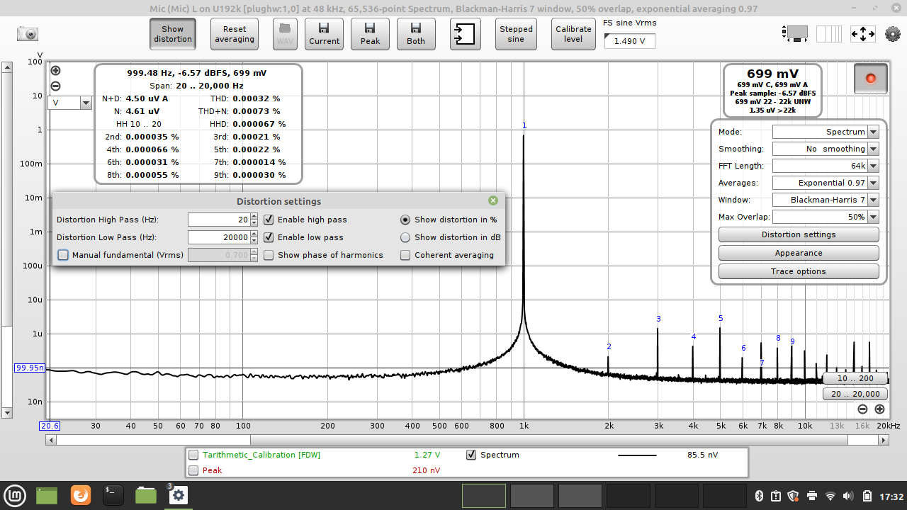Viewport: 907px width, 510px height.
Task: Capture graph image with the camera icon
Action: (28, 33)
